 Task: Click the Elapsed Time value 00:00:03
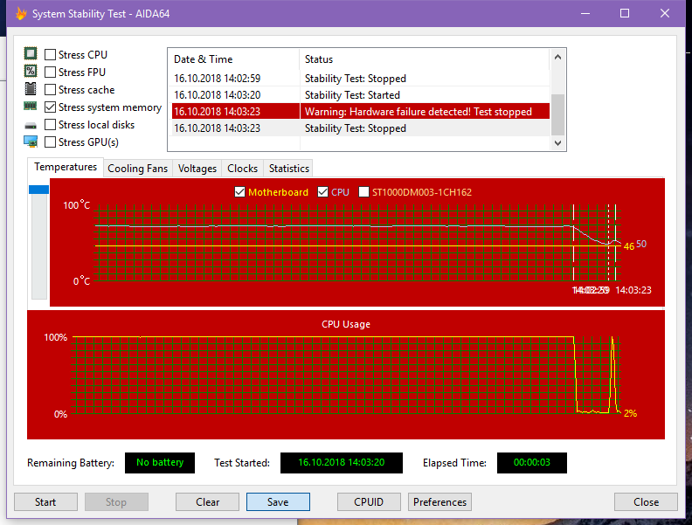pyautogui.click(x=532, y=463)
